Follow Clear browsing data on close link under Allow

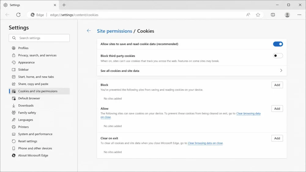pos(248,114)
